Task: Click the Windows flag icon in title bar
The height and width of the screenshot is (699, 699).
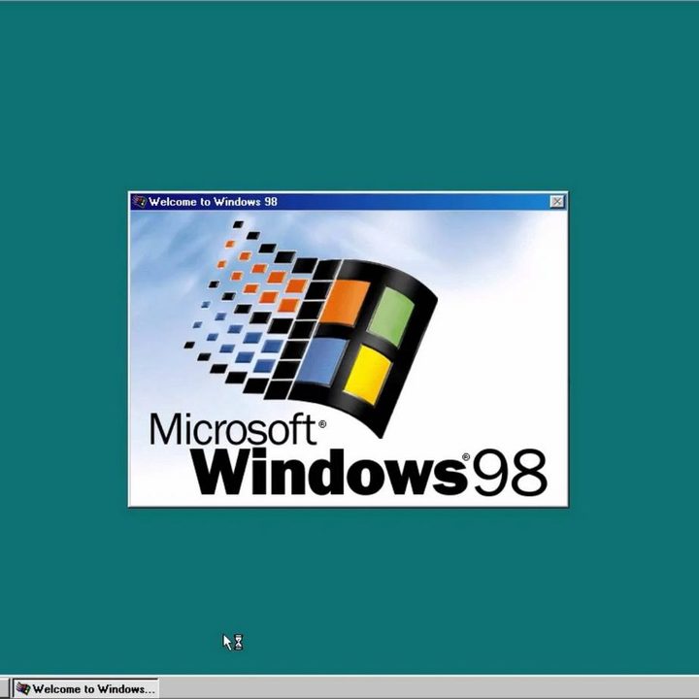Action: click(140, 202)
